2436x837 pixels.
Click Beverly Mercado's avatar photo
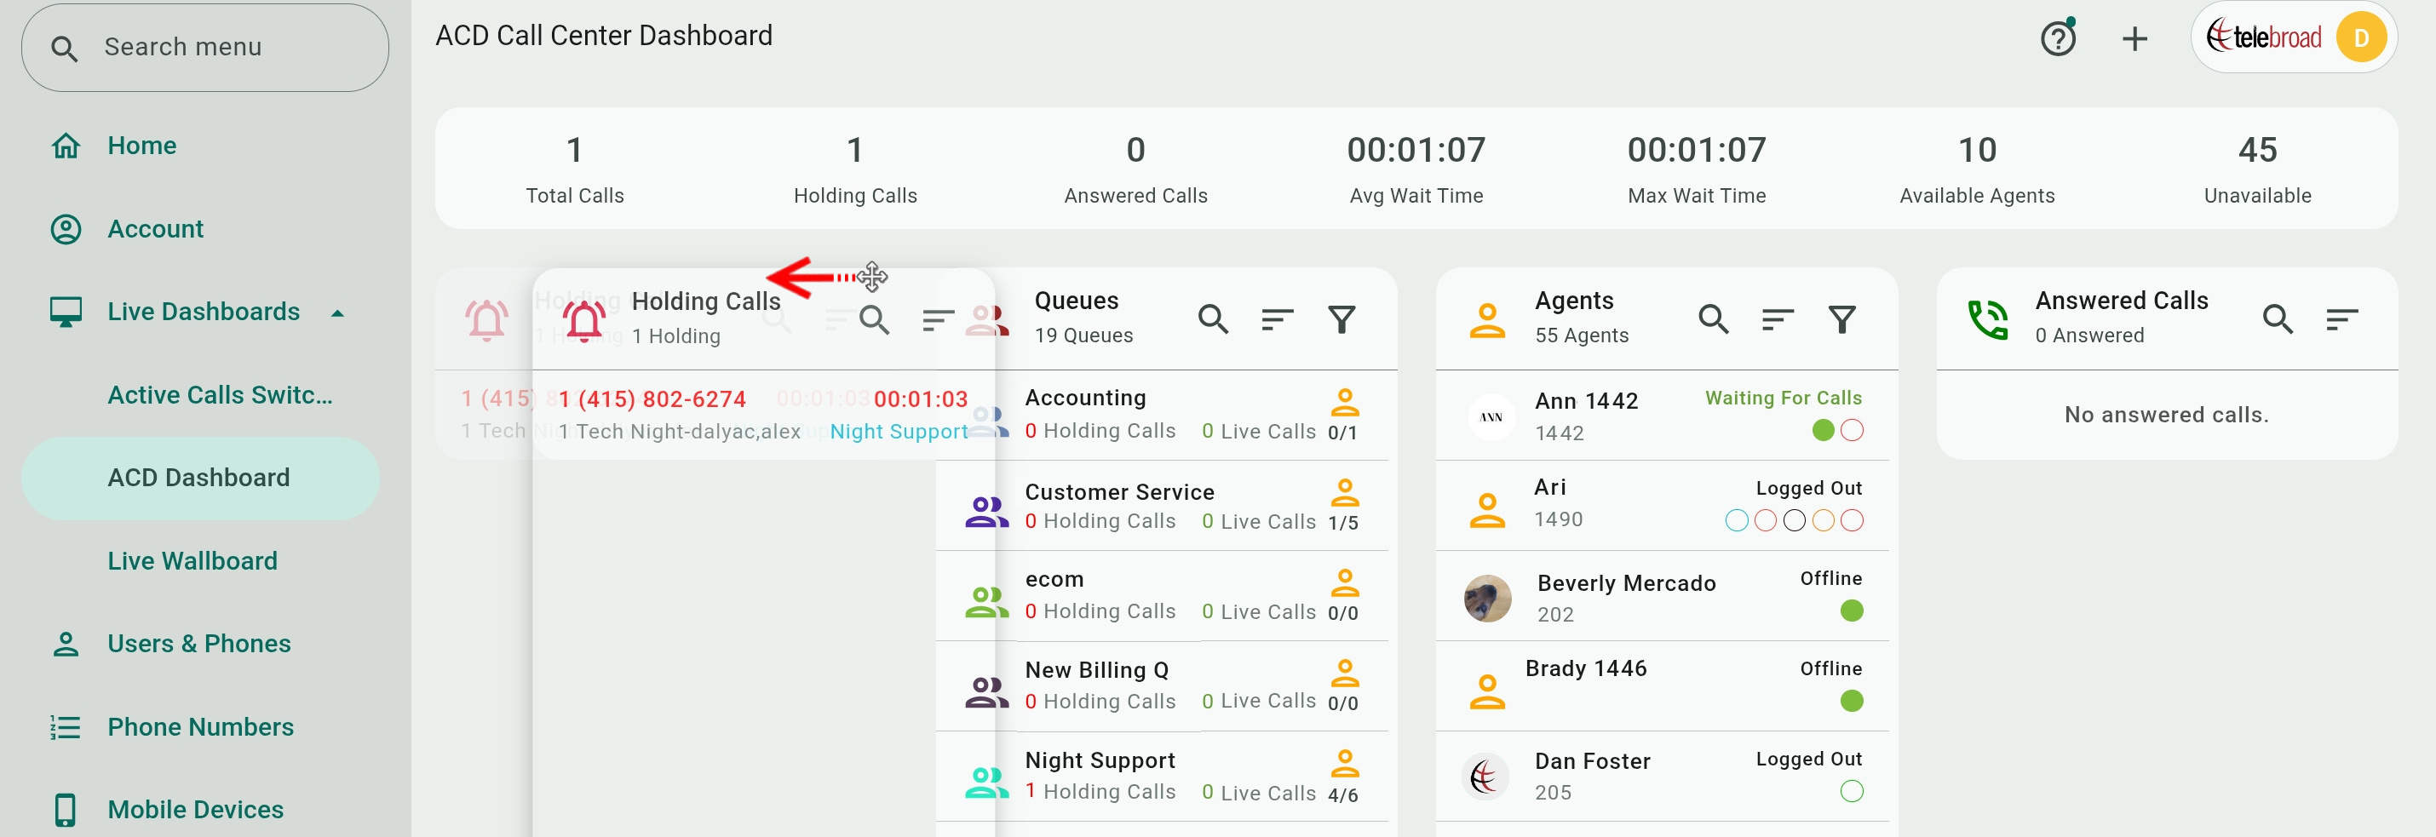point(1487,599)
